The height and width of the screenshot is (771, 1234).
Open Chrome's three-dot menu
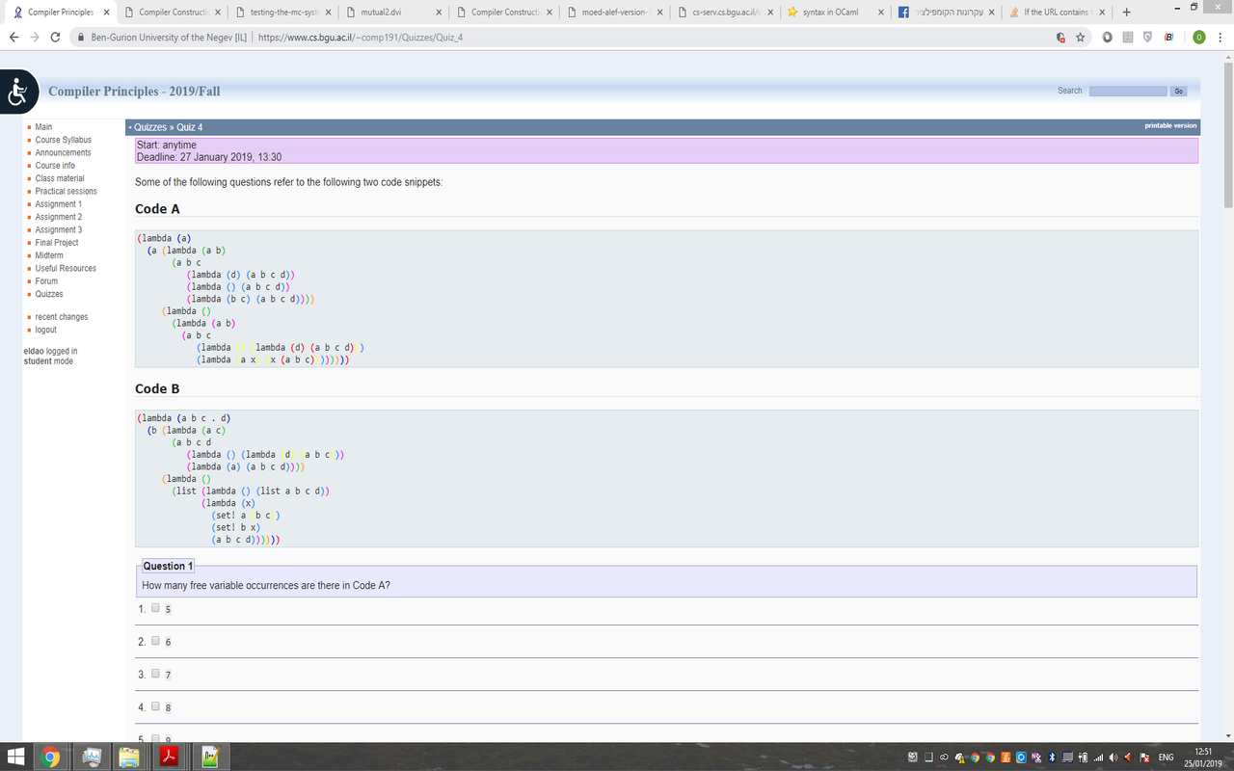tap(1221, 38)
